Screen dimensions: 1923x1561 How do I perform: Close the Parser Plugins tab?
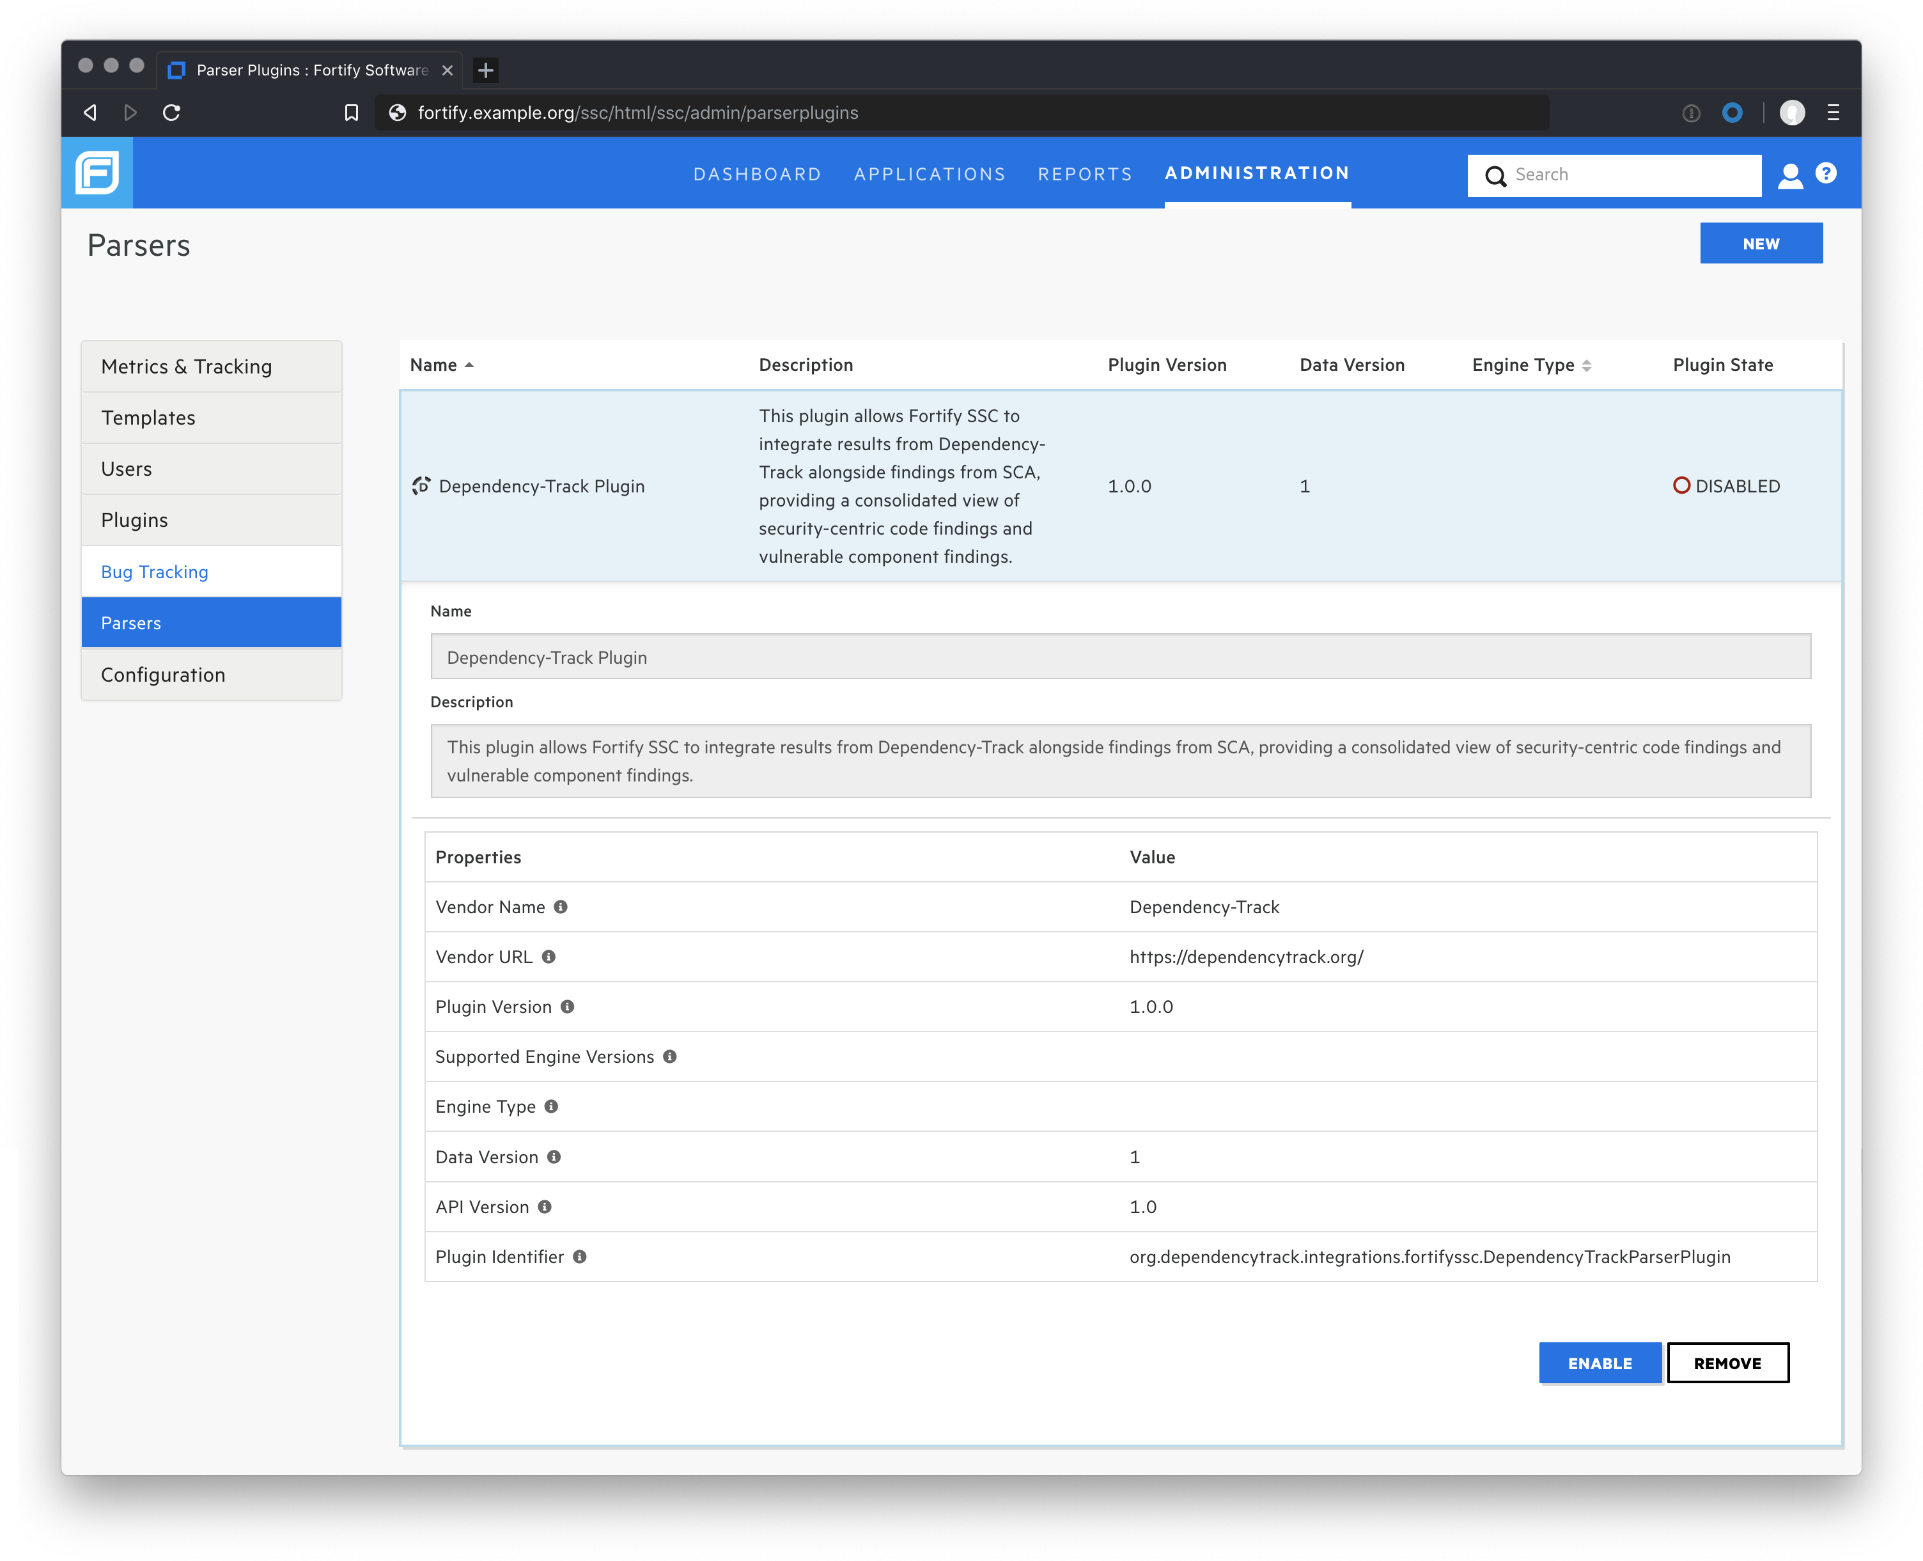point(447,70)
